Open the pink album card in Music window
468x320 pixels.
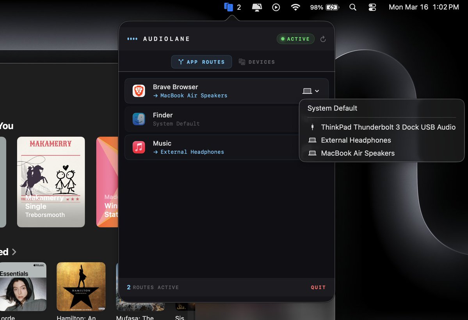107,182
